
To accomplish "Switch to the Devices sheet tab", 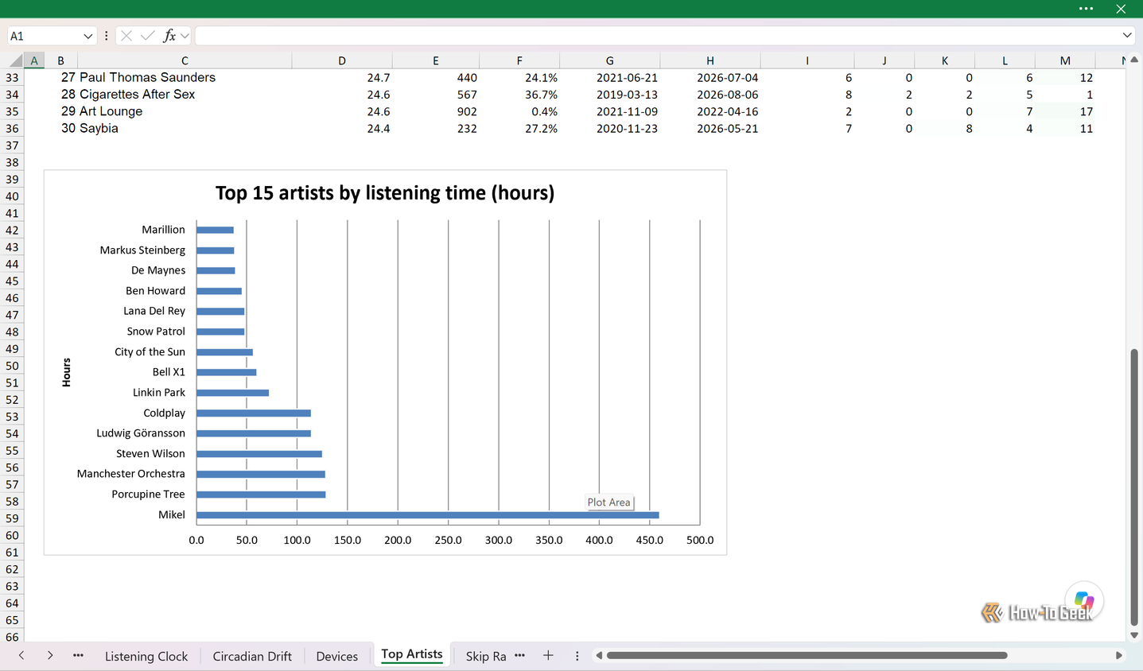I will (x=337, y=656).
